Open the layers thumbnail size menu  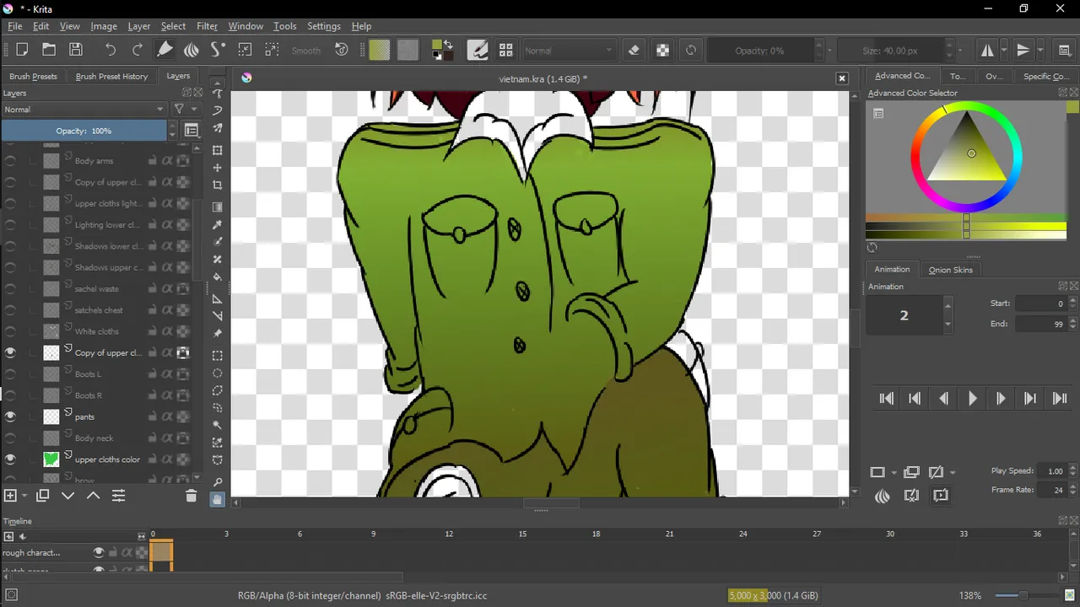tap(192, 131)
